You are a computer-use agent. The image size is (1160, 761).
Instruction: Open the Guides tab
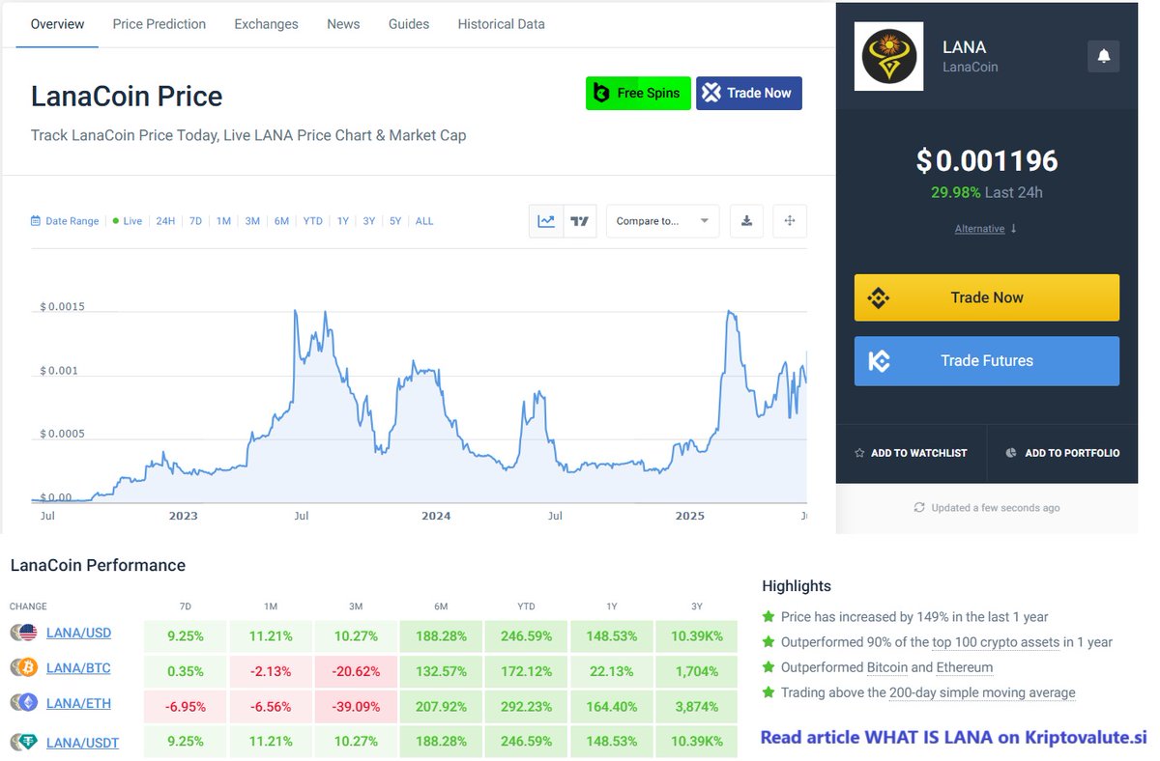409,24
